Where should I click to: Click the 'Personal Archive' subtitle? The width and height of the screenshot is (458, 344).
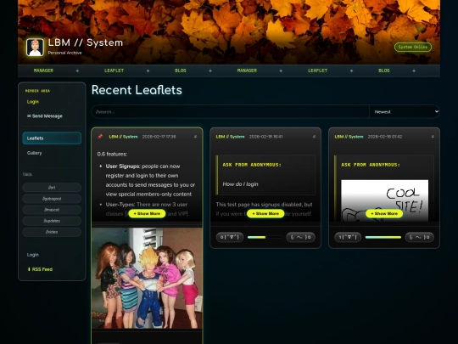coord(64,53)
